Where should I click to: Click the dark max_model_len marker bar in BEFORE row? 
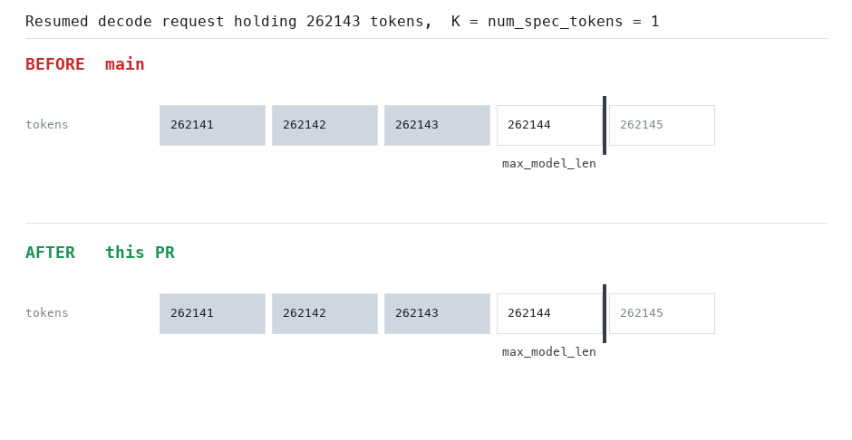click(x=605, y=125)
